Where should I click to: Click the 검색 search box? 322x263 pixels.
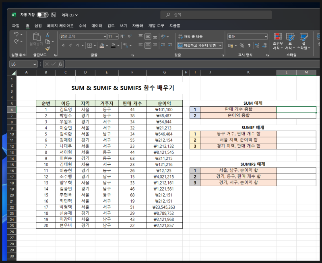[x=216, y=15]
